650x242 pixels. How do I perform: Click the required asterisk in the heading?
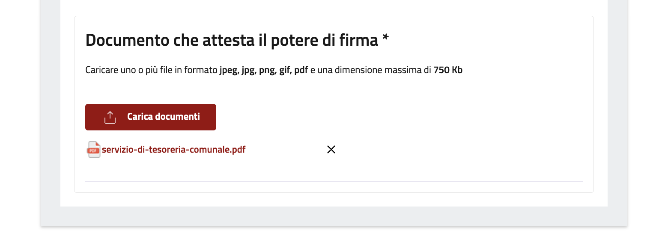[x=385, y=38]
